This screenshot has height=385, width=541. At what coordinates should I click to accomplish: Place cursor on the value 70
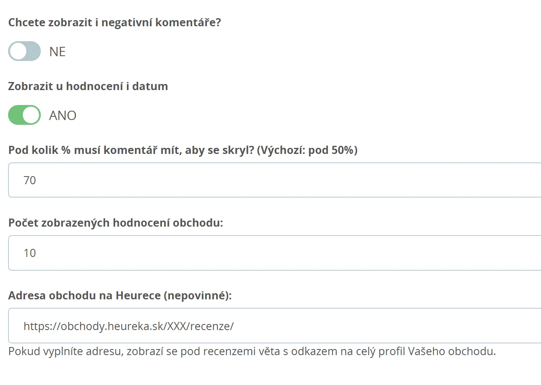tap(29, 180)
